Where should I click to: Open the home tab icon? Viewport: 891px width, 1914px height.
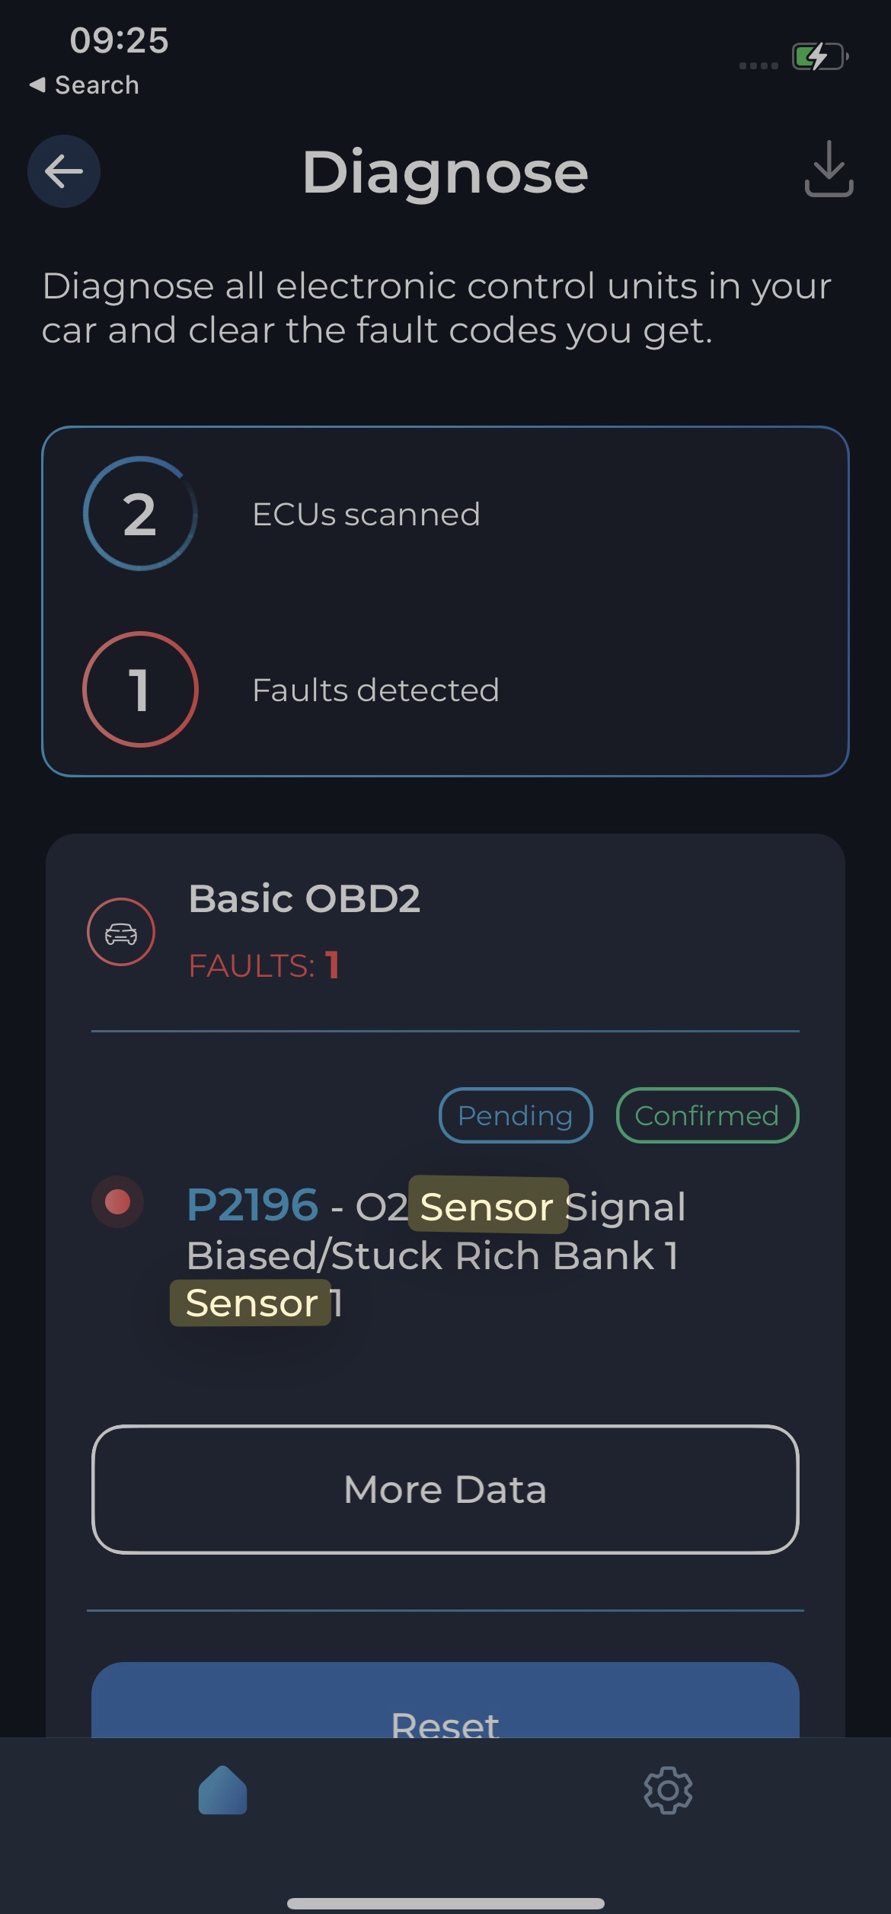pos(222,1790)
